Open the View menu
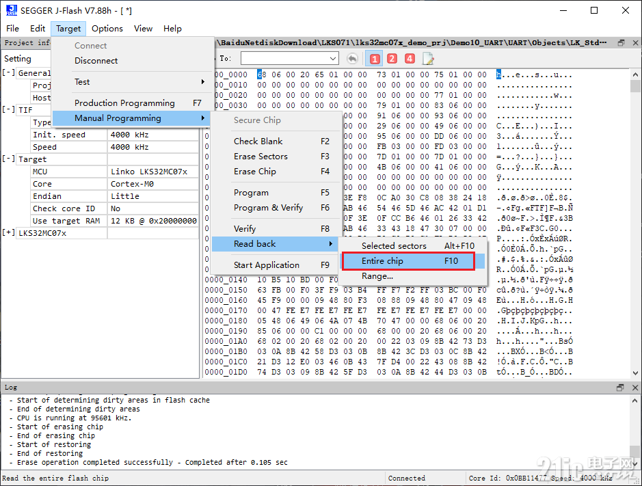 coord(144,28)
